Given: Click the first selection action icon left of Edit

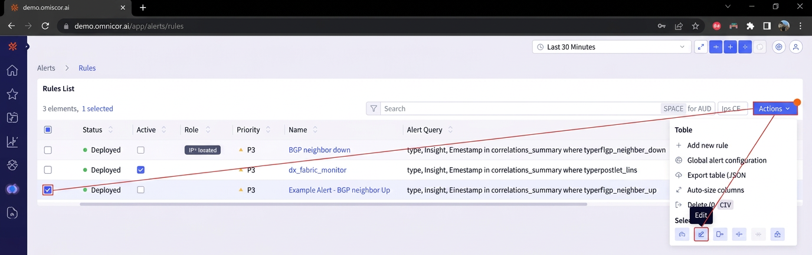Looking at the screenshot, I should (682, 234).
